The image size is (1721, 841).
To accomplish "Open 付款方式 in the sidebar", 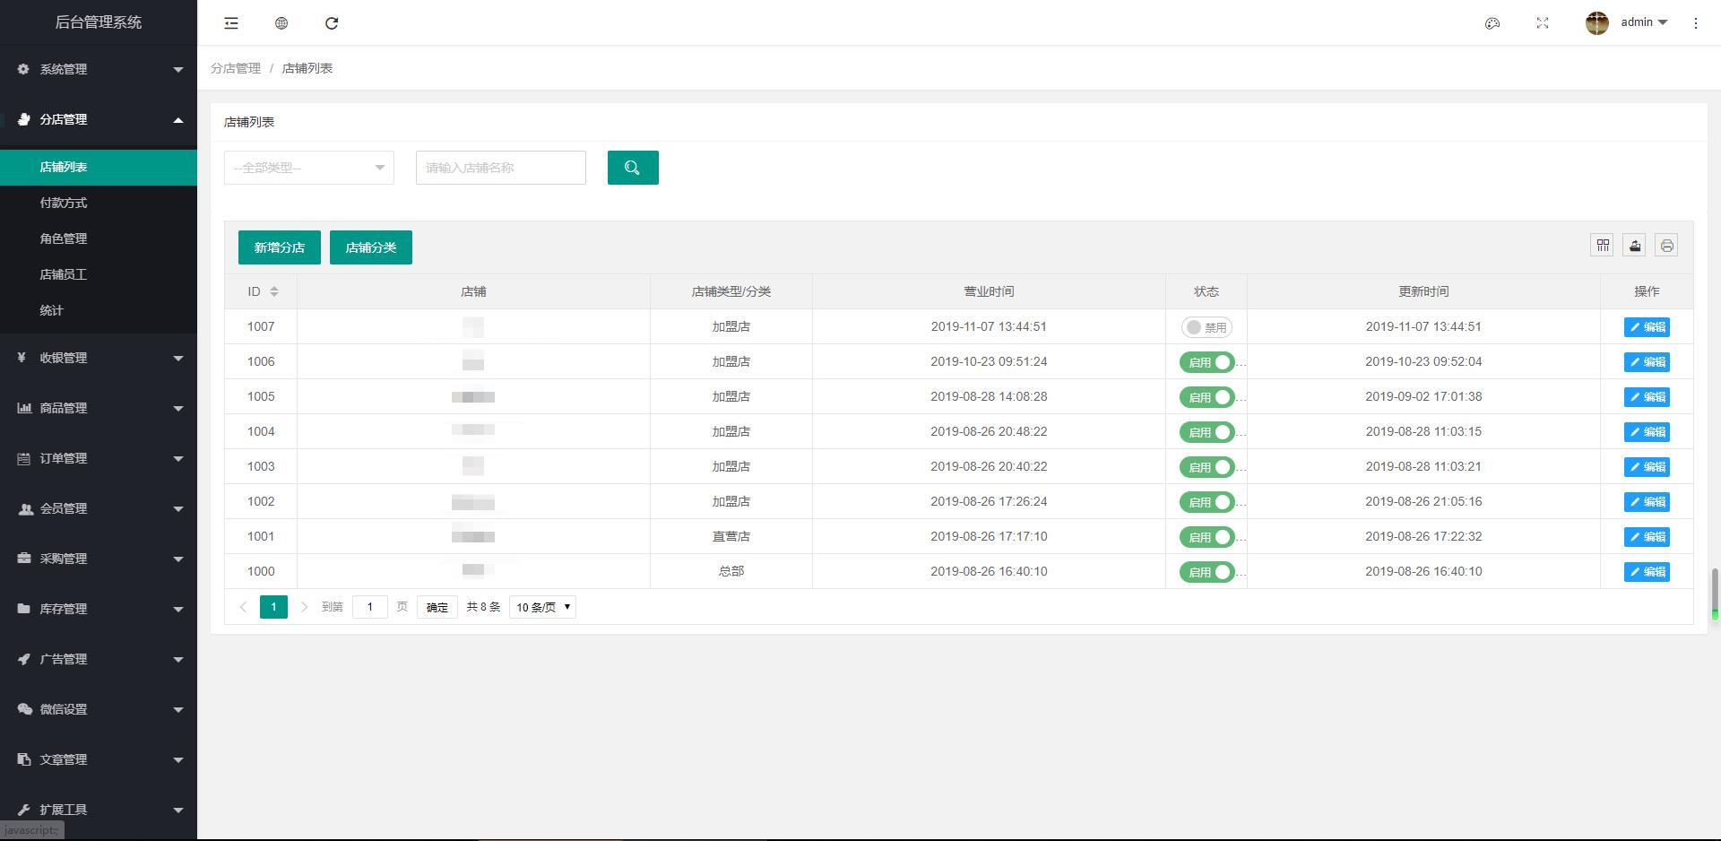I will click(99, 203).
